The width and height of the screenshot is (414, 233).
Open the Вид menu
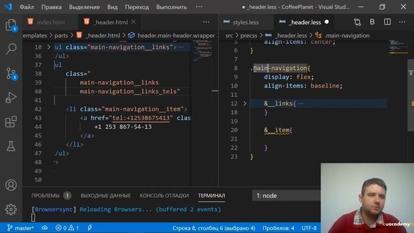pos(112,7)
